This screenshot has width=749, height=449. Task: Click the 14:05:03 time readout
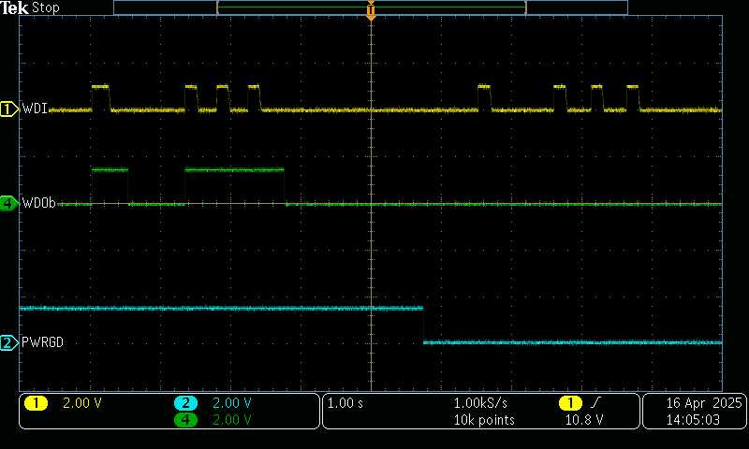click(693, 420)
